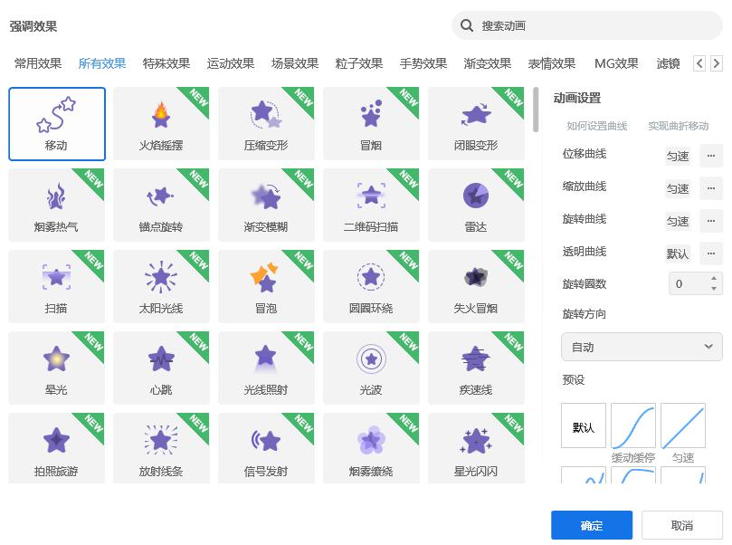The width and height of the screenshot is (732, 545).
Task: Pick the 信号发射 signal emit effect
Action: [x=265, y=448]
